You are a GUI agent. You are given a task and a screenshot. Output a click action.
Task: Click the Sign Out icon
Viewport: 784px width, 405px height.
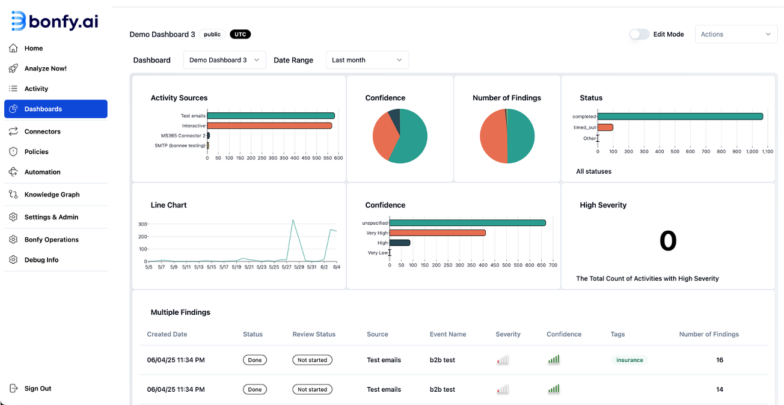(x=13, y=389)
